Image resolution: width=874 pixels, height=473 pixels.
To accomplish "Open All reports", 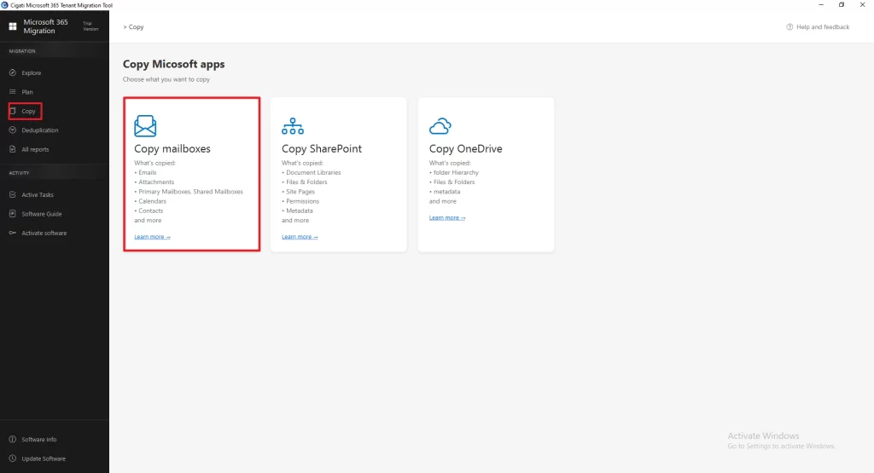I will click(x=35, y=149).
